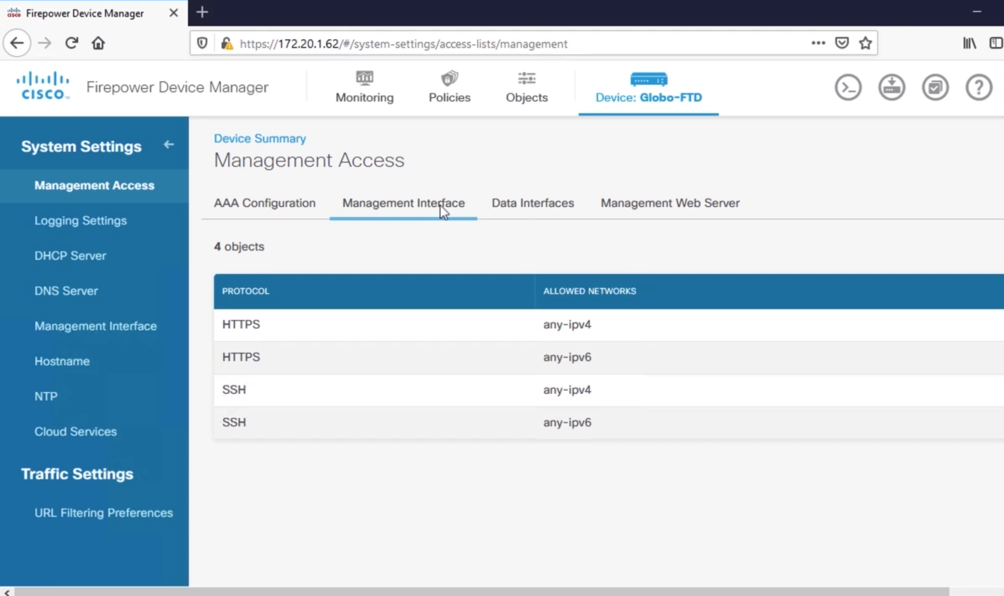Toggle the browser sidebar icon
Image resolution: width=1004 pixels, height=596 pixels.
(996, 43)
